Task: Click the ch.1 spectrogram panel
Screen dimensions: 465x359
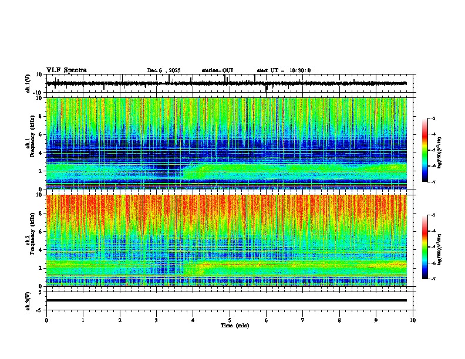Action: tap(227, 143)
